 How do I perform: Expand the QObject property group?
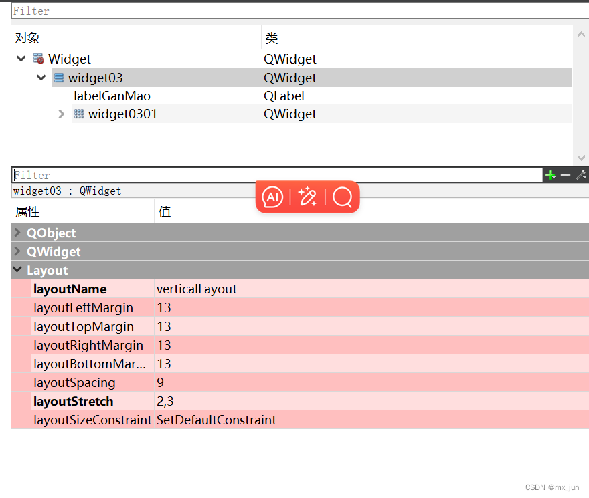(17, 233)
